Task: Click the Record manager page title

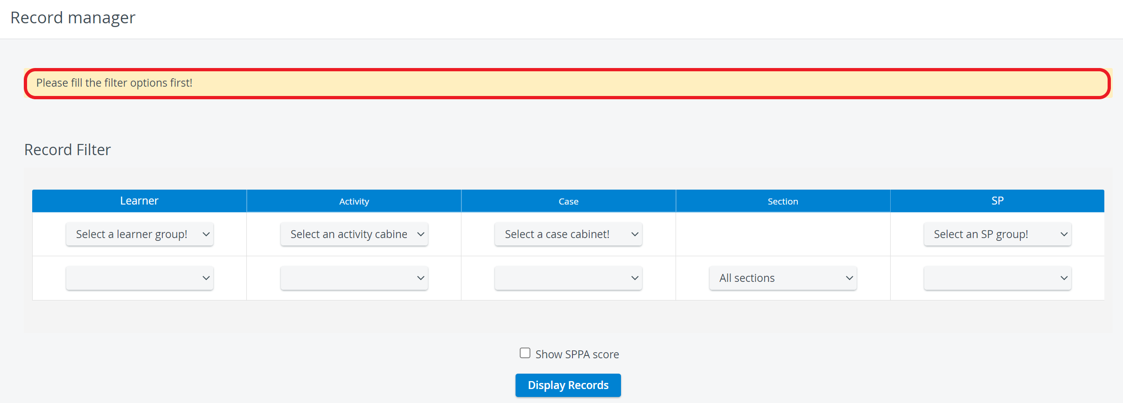Action: 73,18
